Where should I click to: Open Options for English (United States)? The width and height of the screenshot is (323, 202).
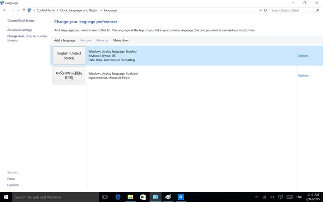pyautogui.click(x=303, y=56)
